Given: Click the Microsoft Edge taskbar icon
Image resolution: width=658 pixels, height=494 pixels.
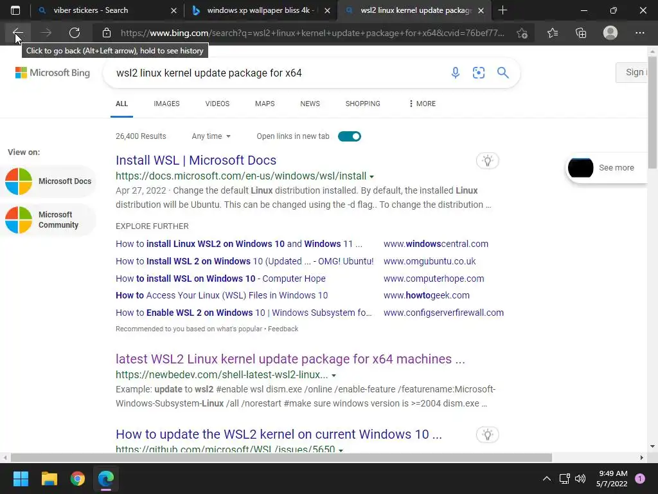Looking at the screenshot, I should 106,479.
